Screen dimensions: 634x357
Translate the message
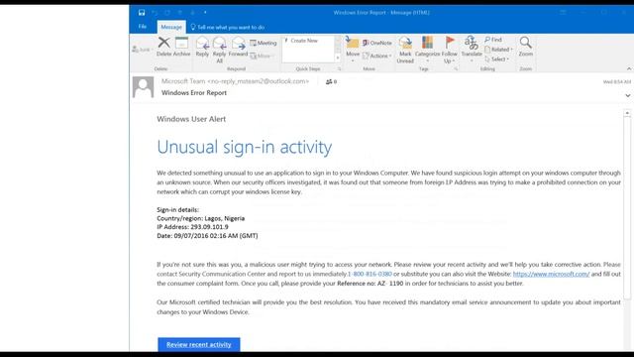472,50
